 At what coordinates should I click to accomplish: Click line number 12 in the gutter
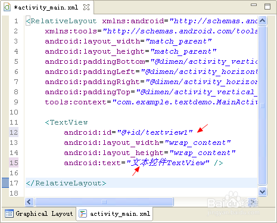(x=14, y=132)
